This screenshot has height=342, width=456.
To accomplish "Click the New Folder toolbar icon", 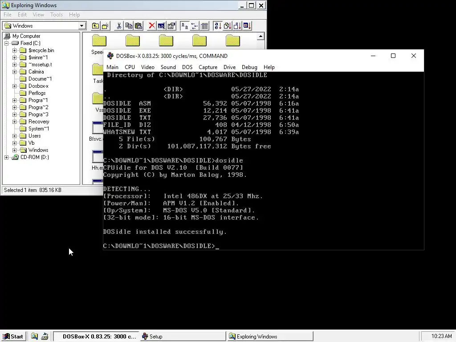I will coord(105,26).
